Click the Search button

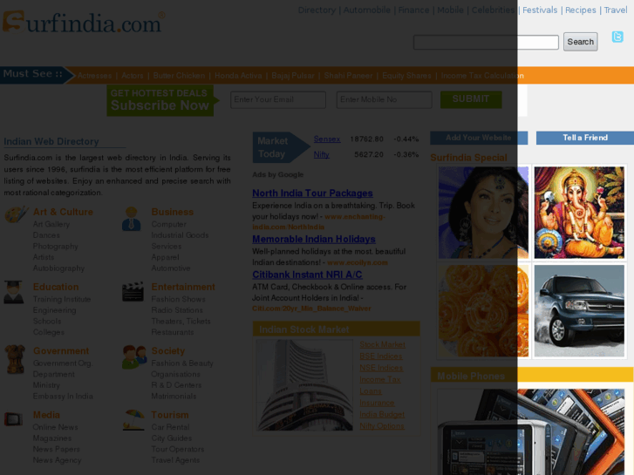[580, 42]
